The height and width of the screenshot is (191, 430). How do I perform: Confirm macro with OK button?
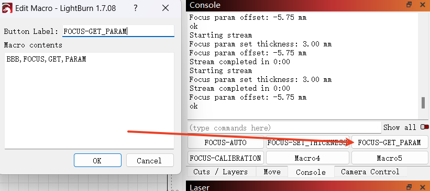pos(97,160)
